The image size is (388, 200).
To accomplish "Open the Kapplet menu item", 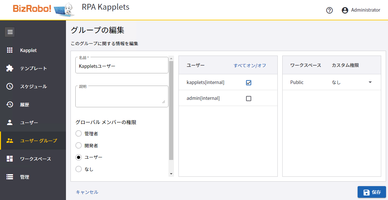I will [33, 50].
